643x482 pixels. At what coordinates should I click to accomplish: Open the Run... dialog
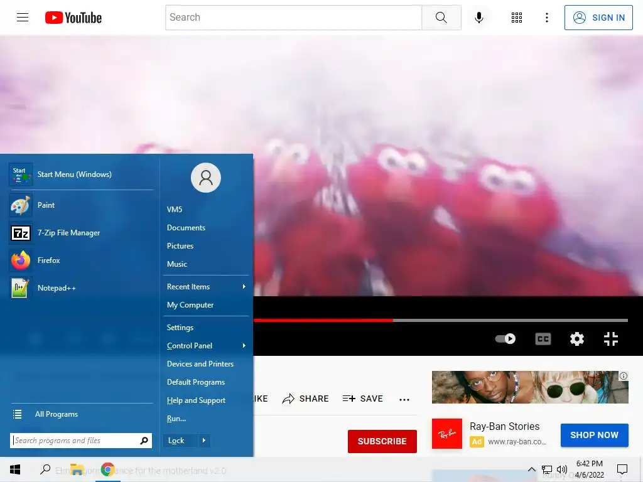coord(176,419)
